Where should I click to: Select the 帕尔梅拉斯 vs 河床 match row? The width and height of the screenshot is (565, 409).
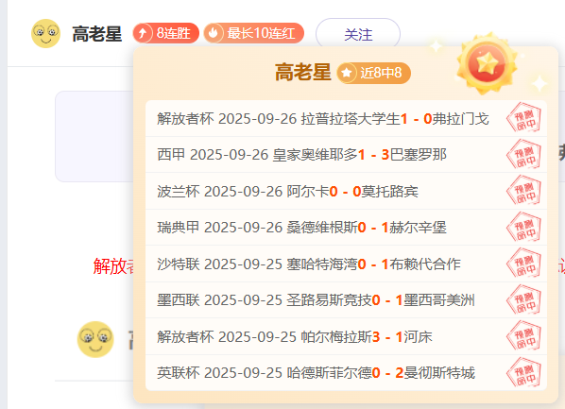[x=346, y=337]
